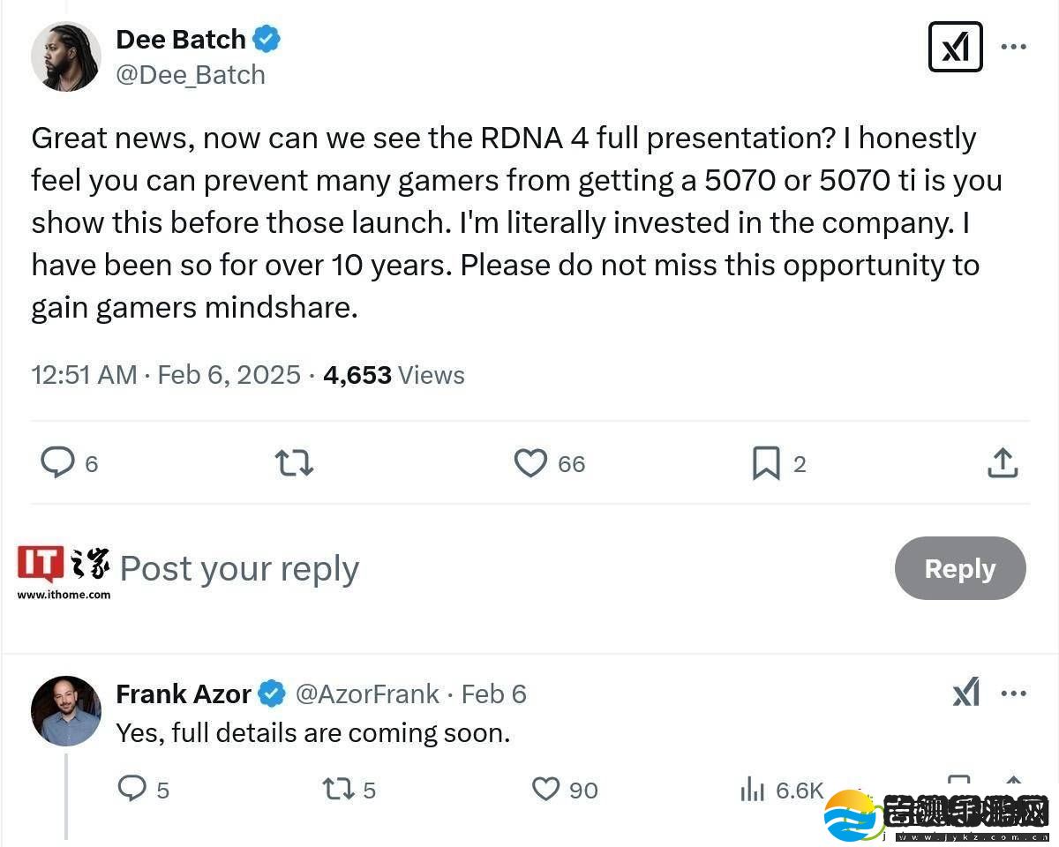The width and height of the screenshot is (1059, 847).
Task: Click reply icon with 6 replies
Action: [58, 462]
